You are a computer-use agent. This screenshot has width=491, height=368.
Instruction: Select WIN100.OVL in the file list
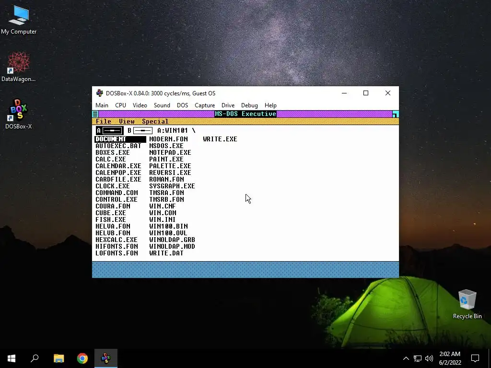pos(168,233)
